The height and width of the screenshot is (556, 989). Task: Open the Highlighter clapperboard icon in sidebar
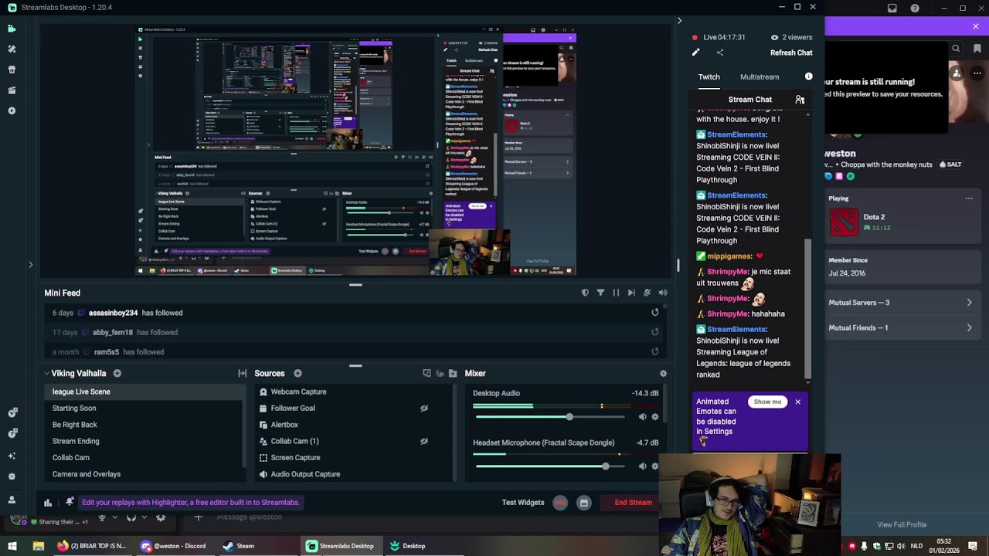point(12,90)
